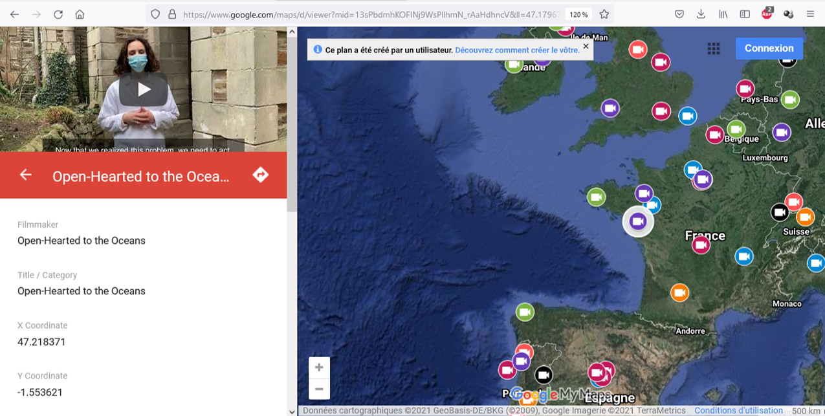Click the 'Open-Hearted to the Oceans' Filmmaker value
Screen dimensions: 825x416
(82, 241)
